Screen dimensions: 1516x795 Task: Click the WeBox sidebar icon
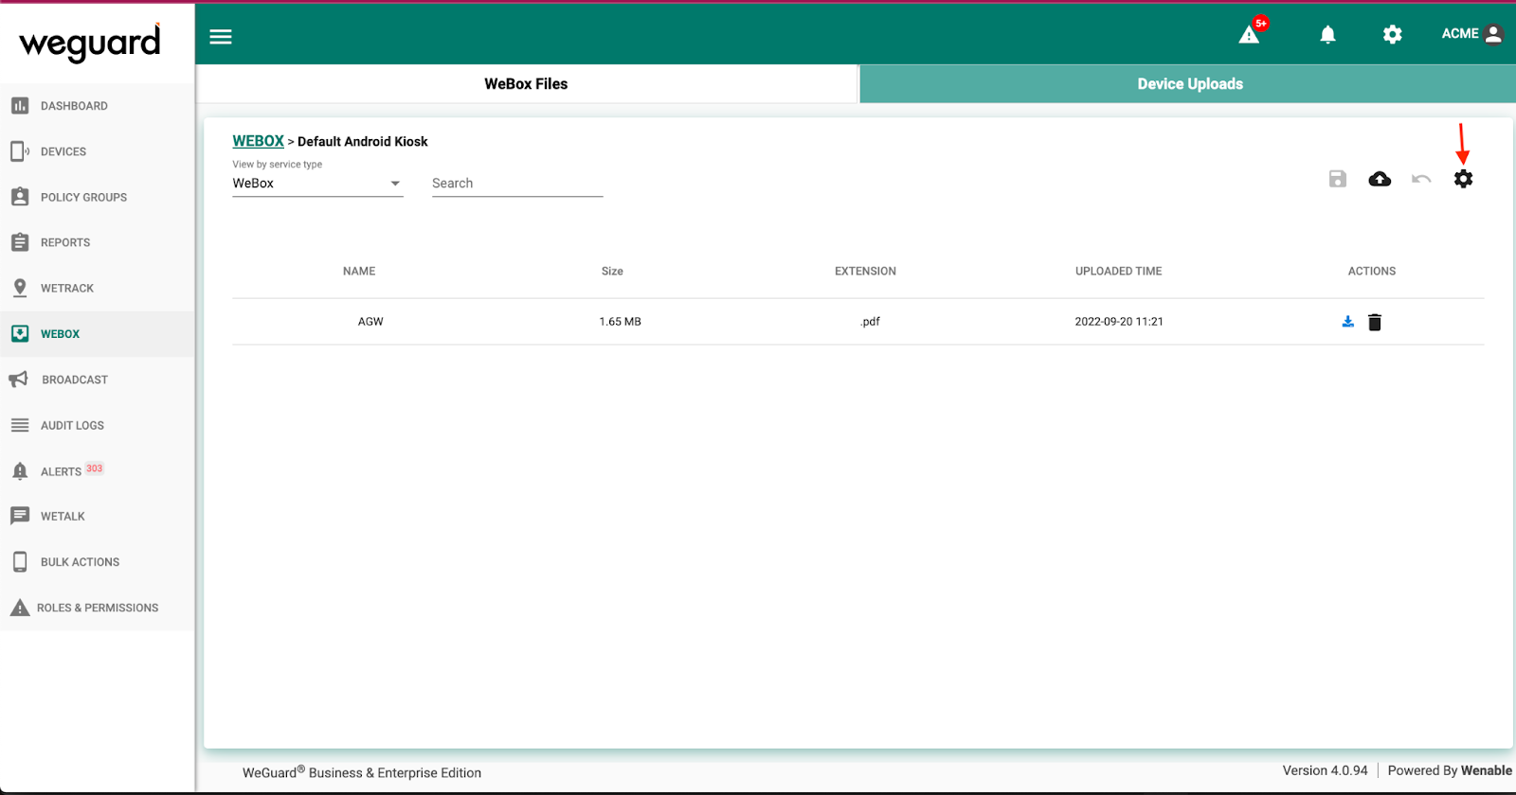click(20, 334)
